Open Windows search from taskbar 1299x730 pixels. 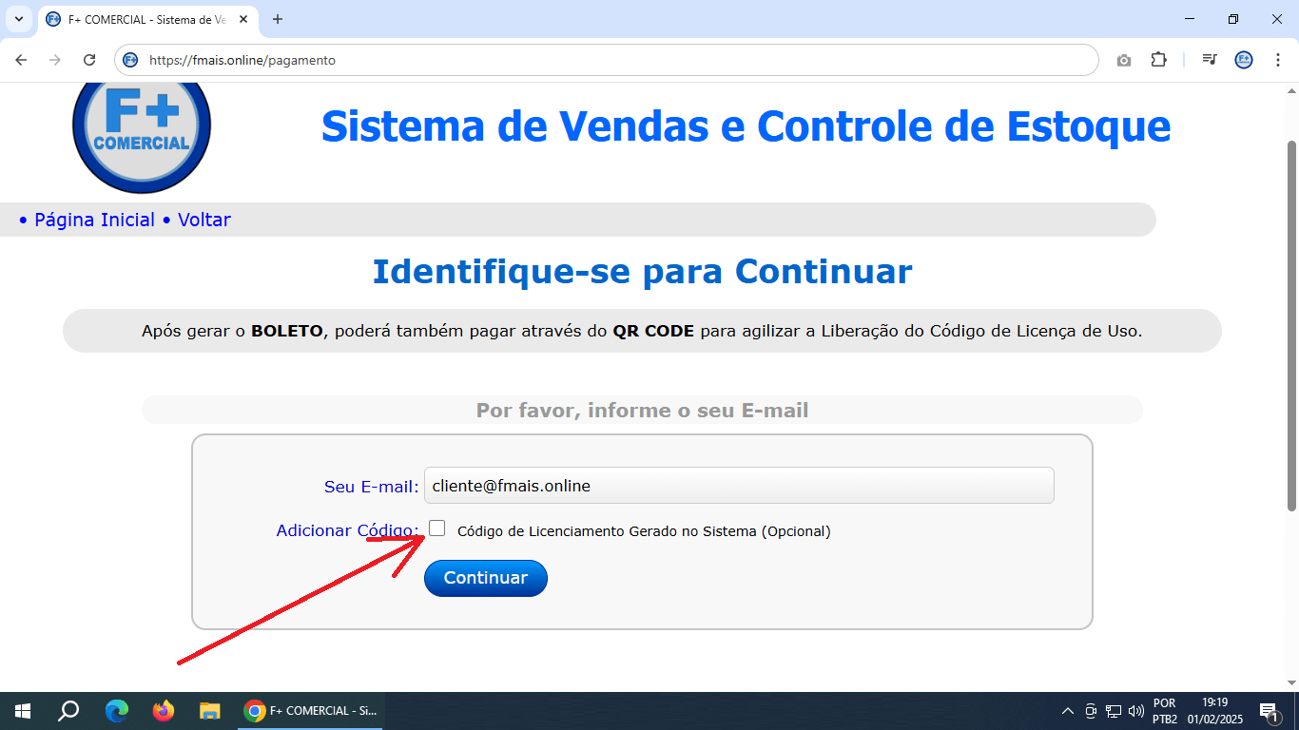(x=68, y=711)
